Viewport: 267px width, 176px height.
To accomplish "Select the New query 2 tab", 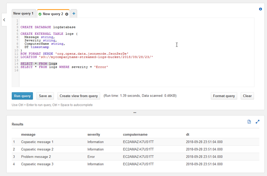I will tap(53, 14).
